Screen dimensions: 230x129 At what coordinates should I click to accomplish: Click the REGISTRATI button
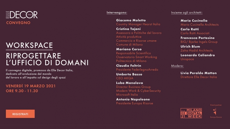pos(20,114)
